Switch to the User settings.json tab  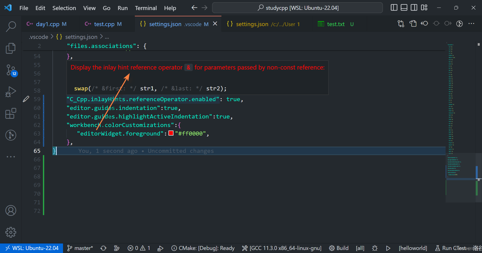click(267, 24)
